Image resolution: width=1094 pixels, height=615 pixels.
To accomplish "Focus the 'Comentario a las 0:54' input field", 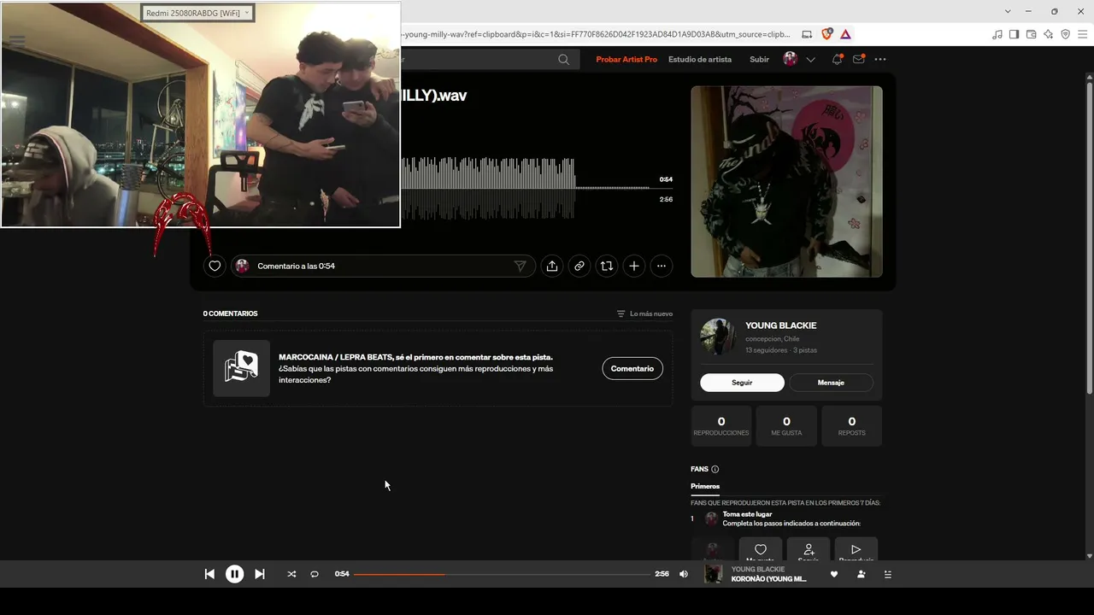I will tap(383, 266).
